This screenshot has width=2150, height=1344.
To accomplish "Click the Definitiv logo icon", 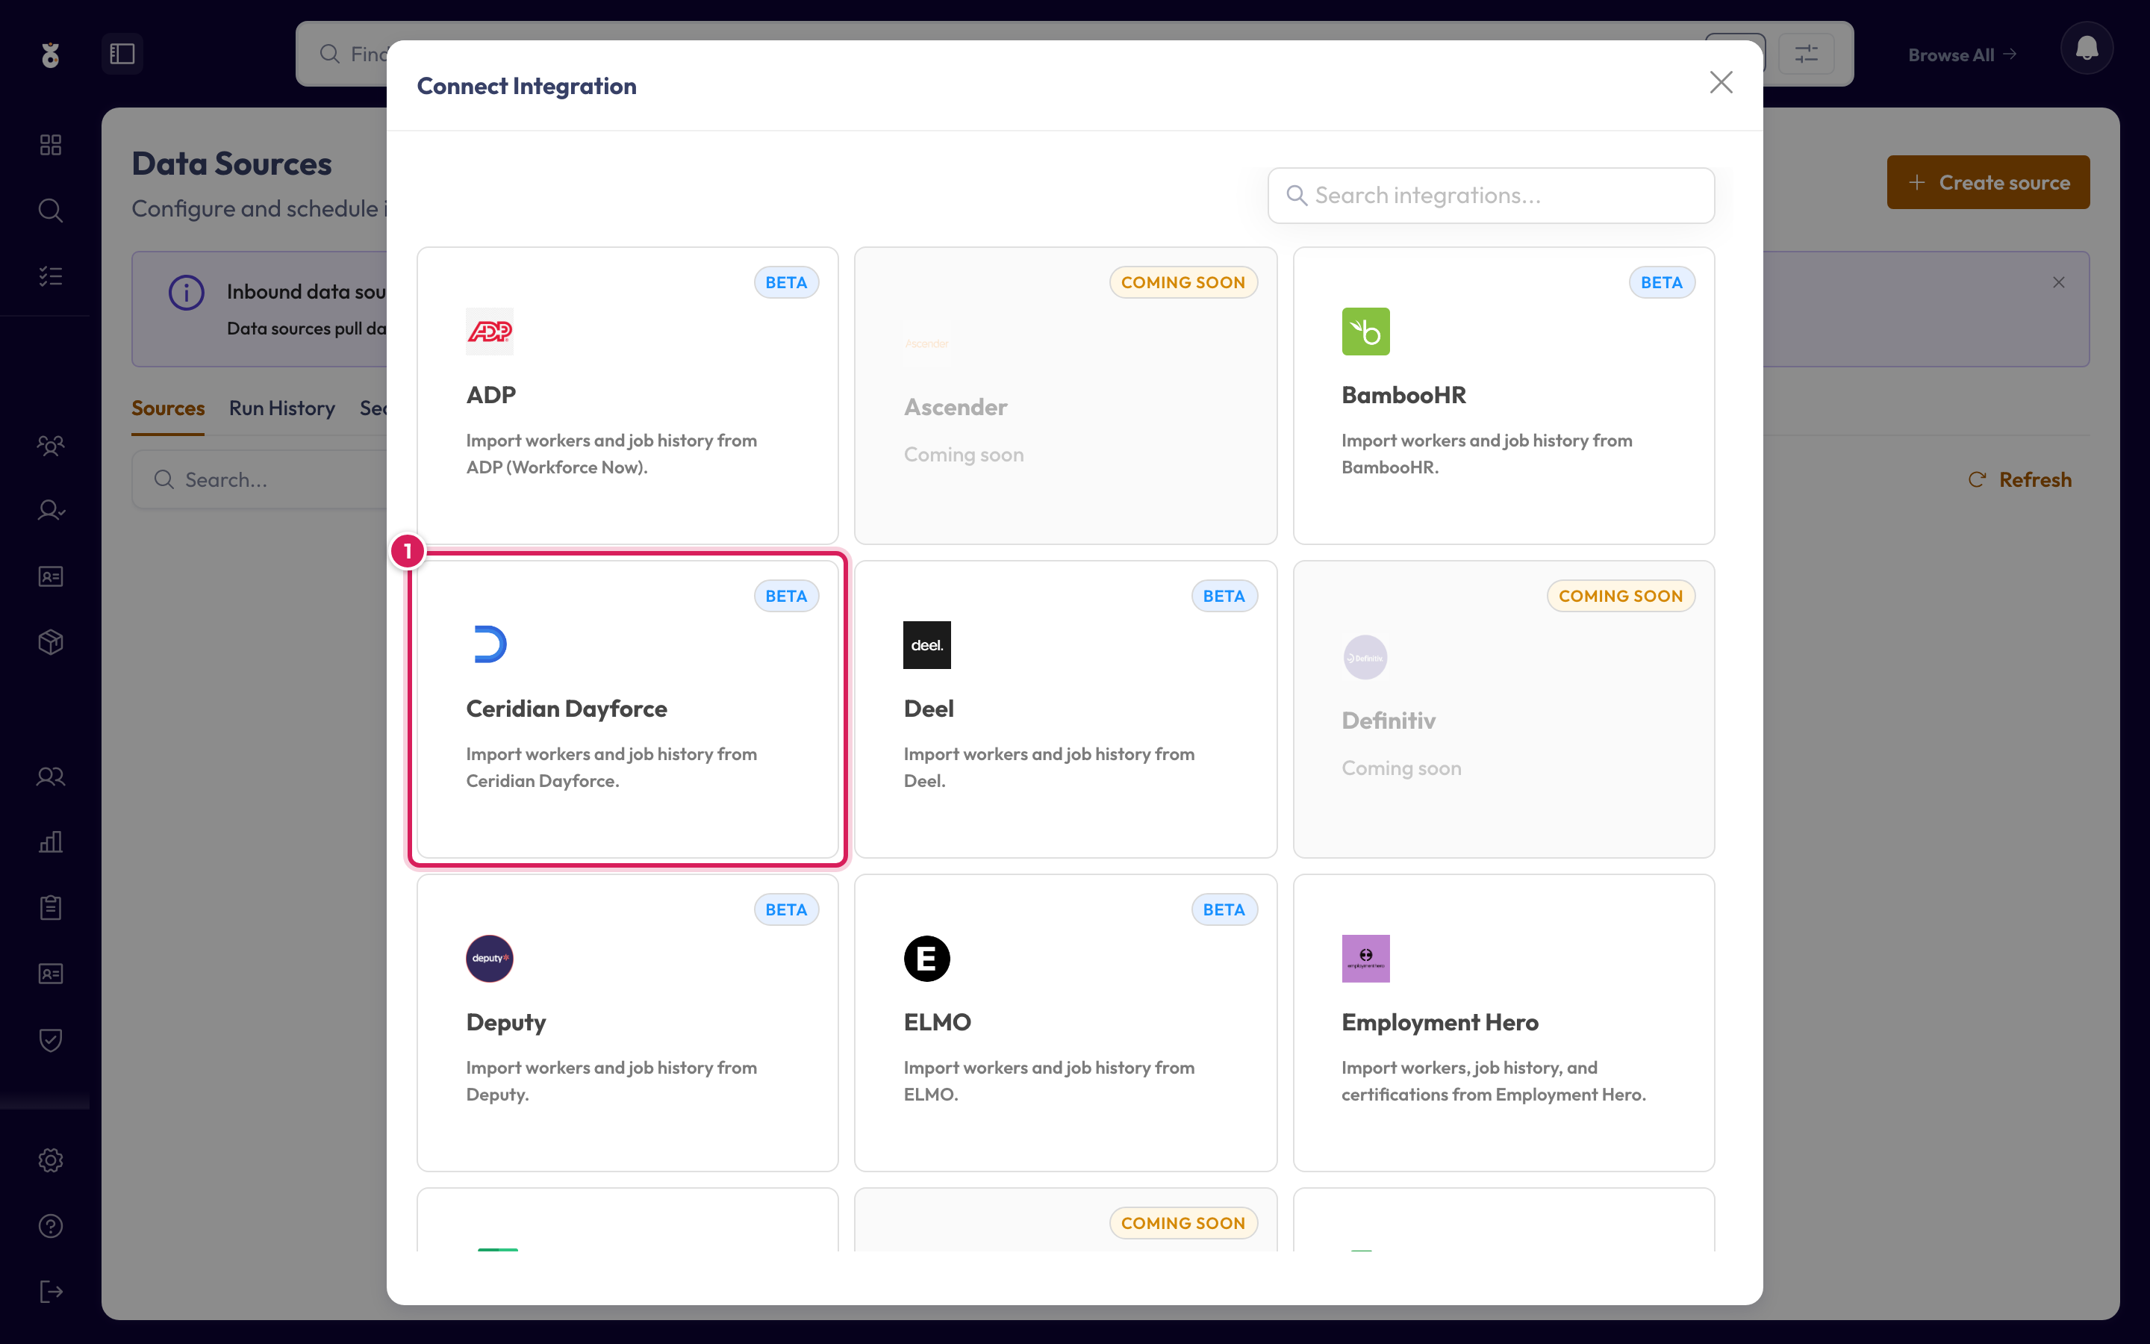I will pos(1365,658).
